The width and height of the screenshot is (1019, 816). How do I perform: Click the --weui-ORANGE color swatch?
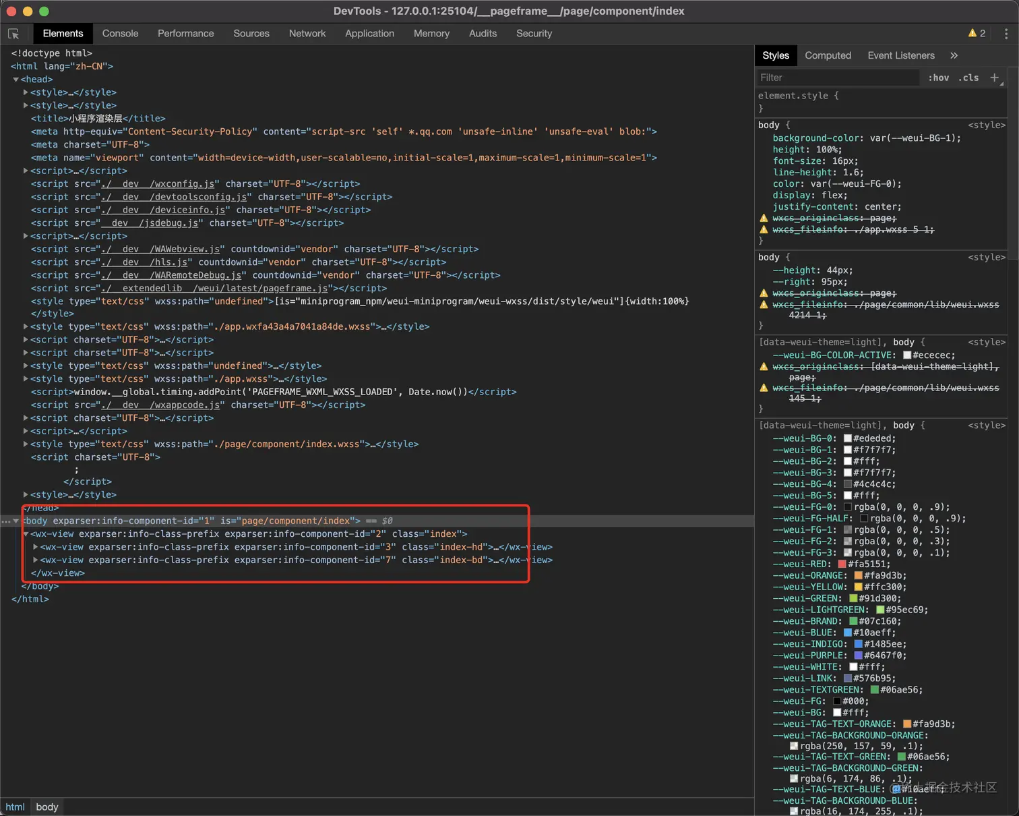tap(859, 575)
